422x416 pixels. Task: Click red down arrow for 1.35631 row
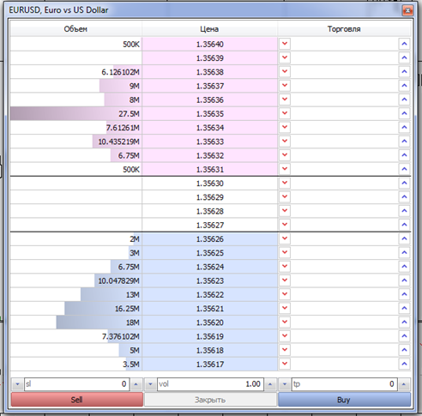point(285,169)
